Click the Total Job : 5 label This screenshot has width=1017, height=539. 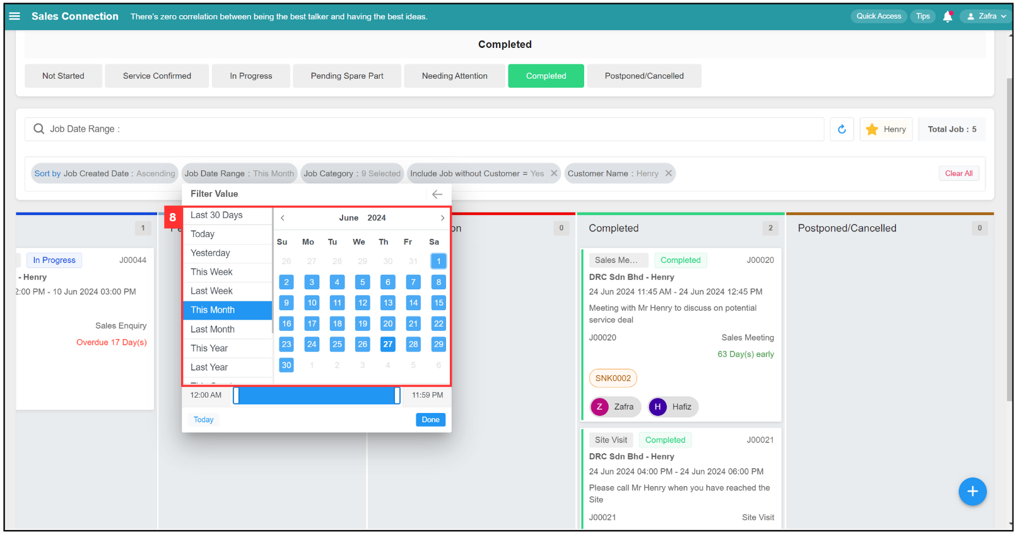(952, 129)
